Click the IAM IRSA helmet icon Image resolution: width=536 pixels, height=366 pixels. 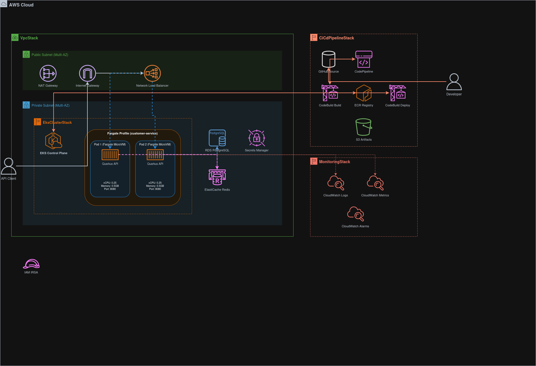[x=31, y=264]
